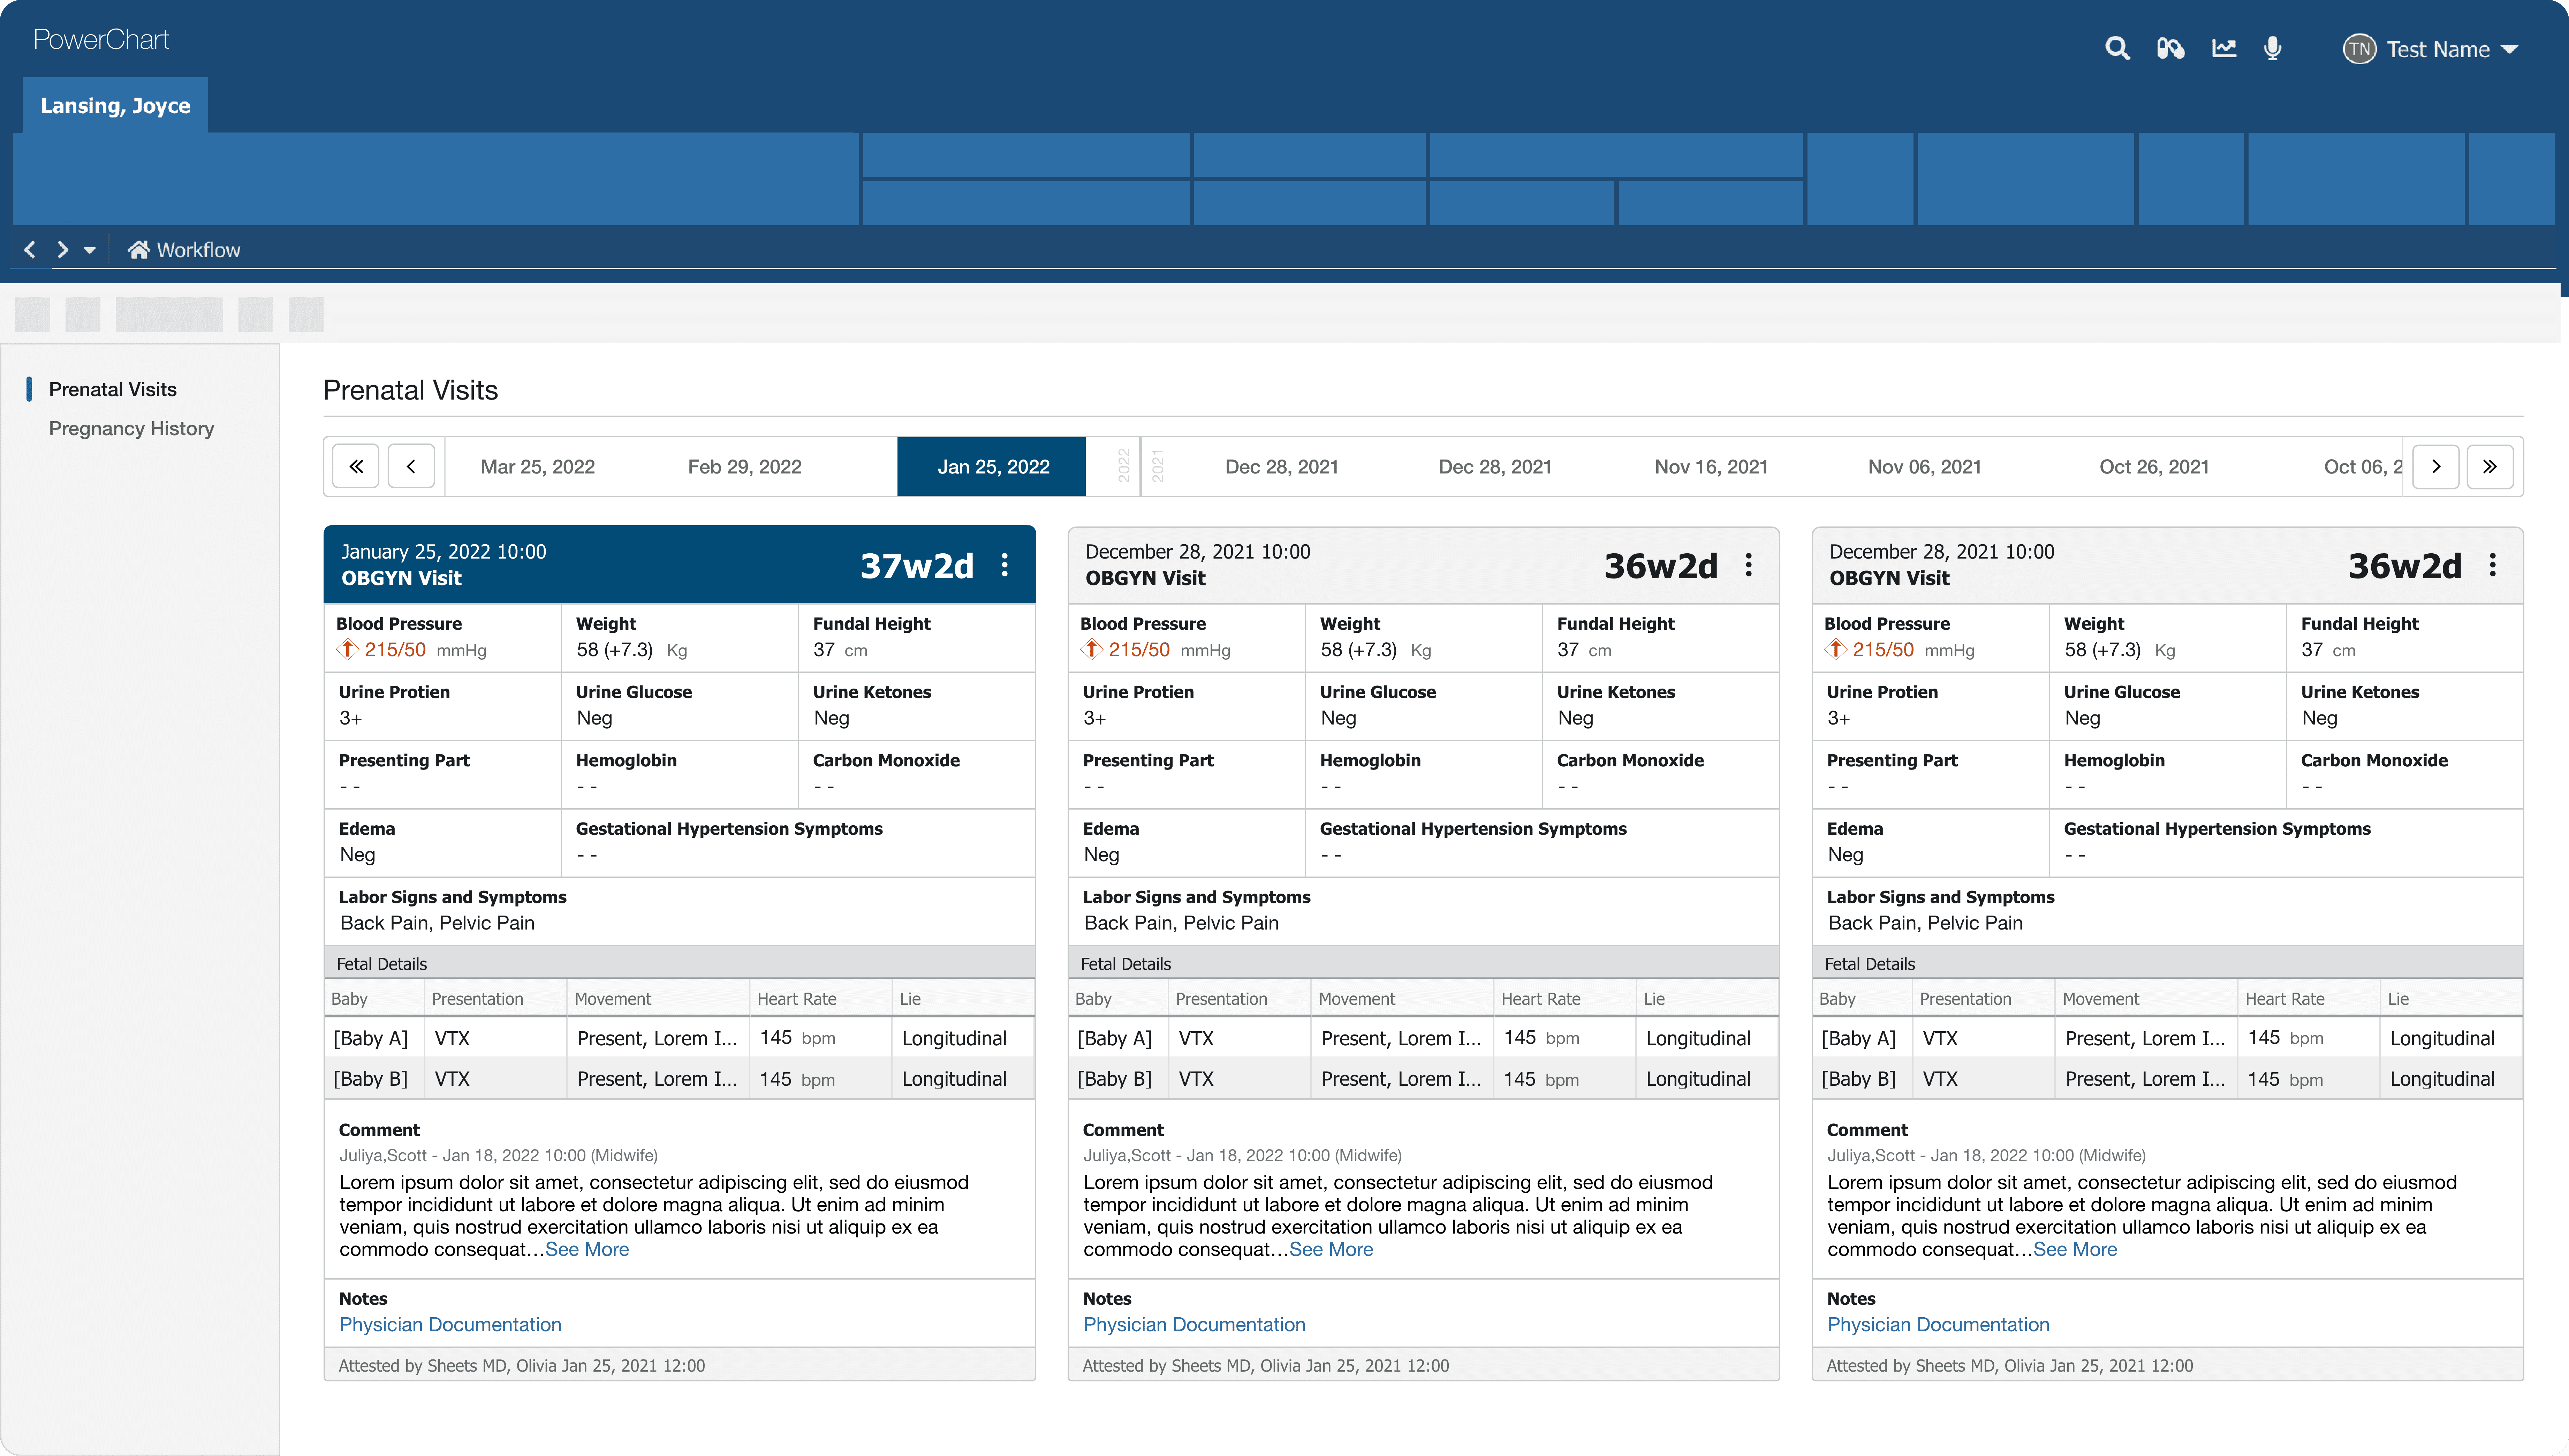Jump to last visits with double-right arrow
The width and height of the screenshot is (2569, 1456).
(x=2489, y=466)
